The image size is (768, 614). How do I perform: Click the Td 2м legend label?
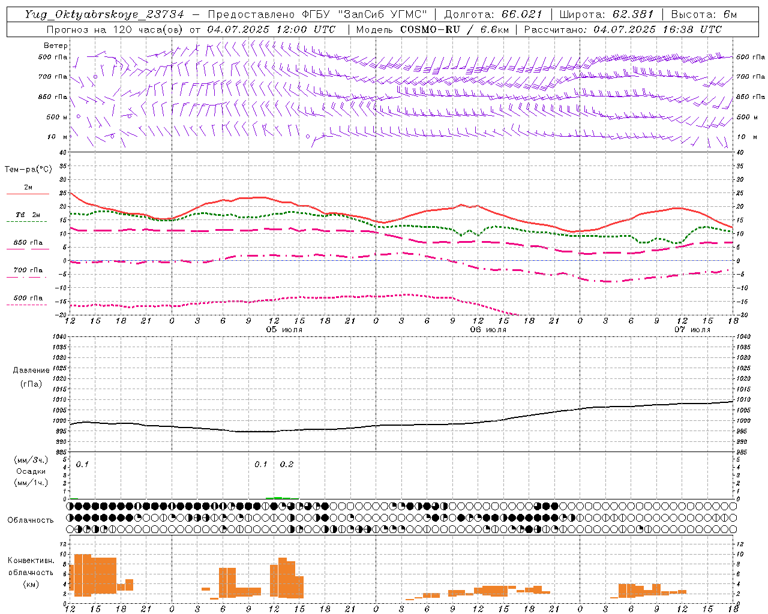28,215
